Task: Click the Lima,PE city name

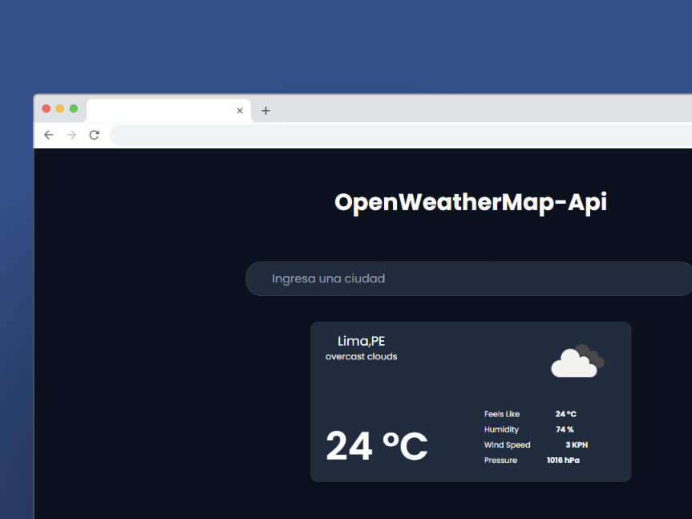Action: pyautogui.click(x=361, y=341)
